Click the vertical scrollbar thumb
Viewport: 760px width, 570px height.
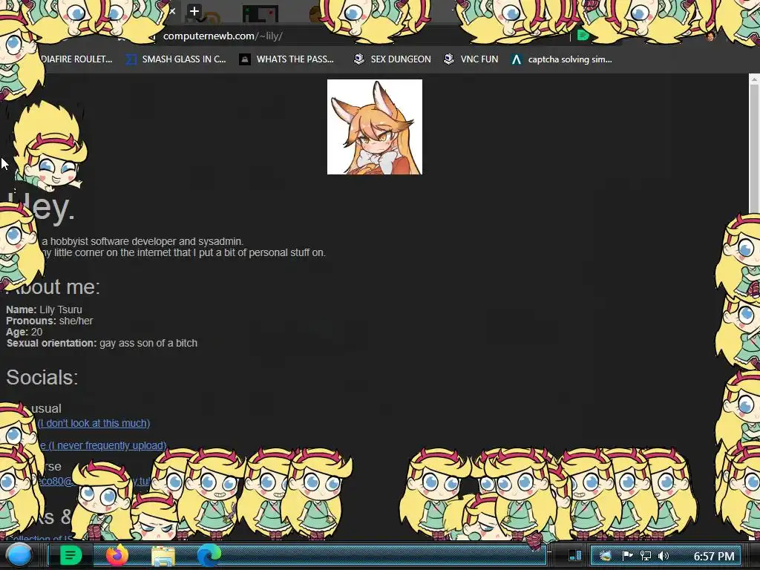coord(754,149)
